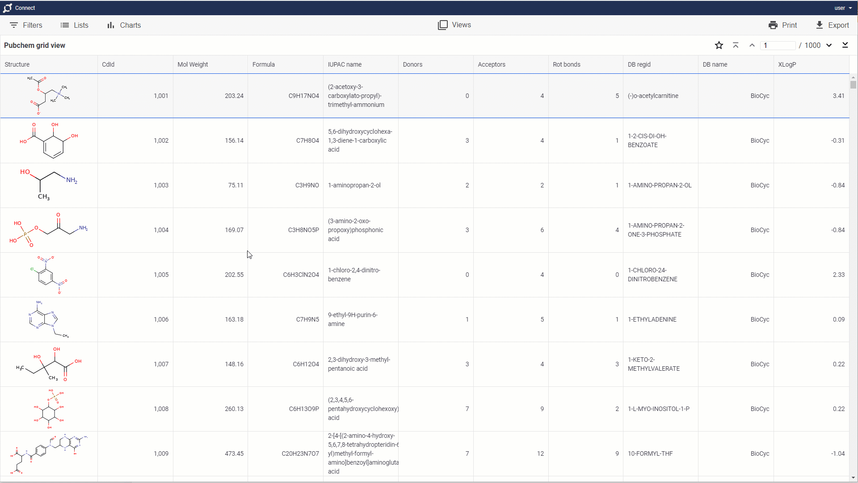Click the XLogP column header

(x=787, y=64)
